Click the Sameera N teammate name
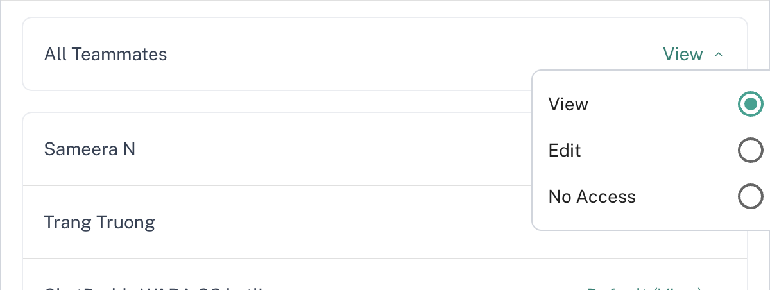 tap(90, 149)
